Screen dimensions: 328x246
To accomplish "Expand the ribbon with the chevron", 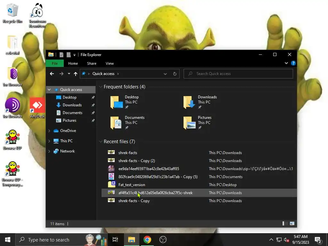I will point(286,63).
